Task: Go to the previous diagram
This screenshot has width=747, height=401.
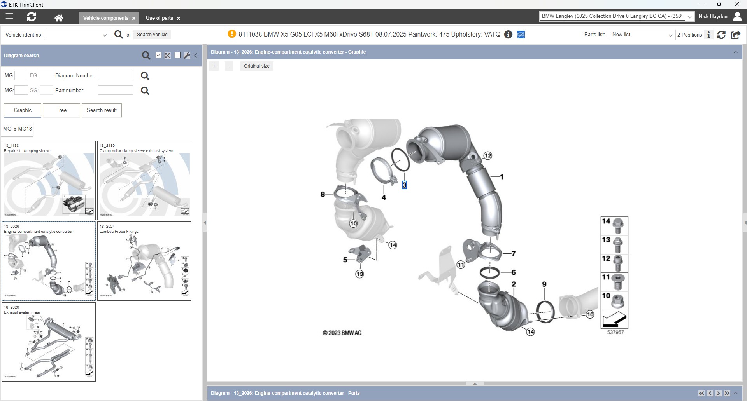Action: [x=710, y=393]
